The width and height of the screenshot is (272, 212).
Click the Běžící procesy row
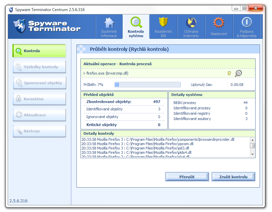pos(210,103)
